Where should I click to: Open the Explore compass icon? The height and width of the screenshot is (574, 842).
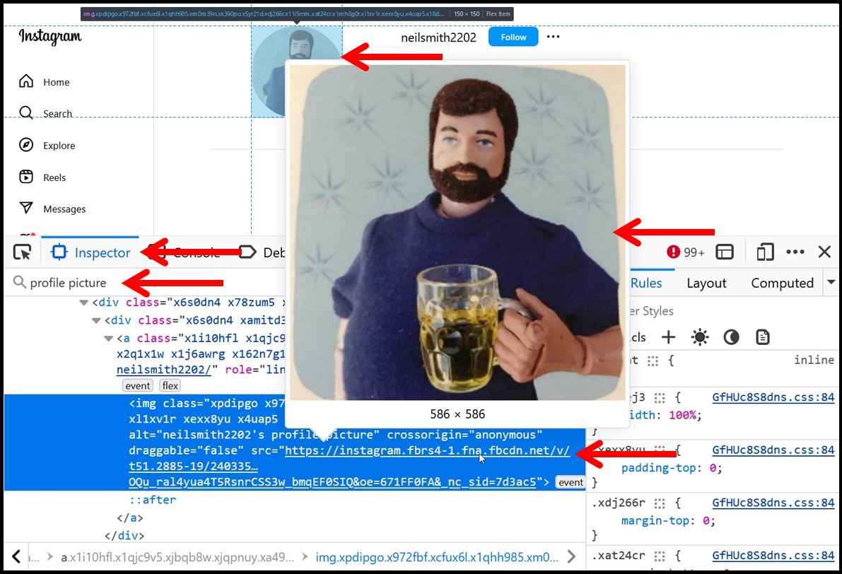26,146
